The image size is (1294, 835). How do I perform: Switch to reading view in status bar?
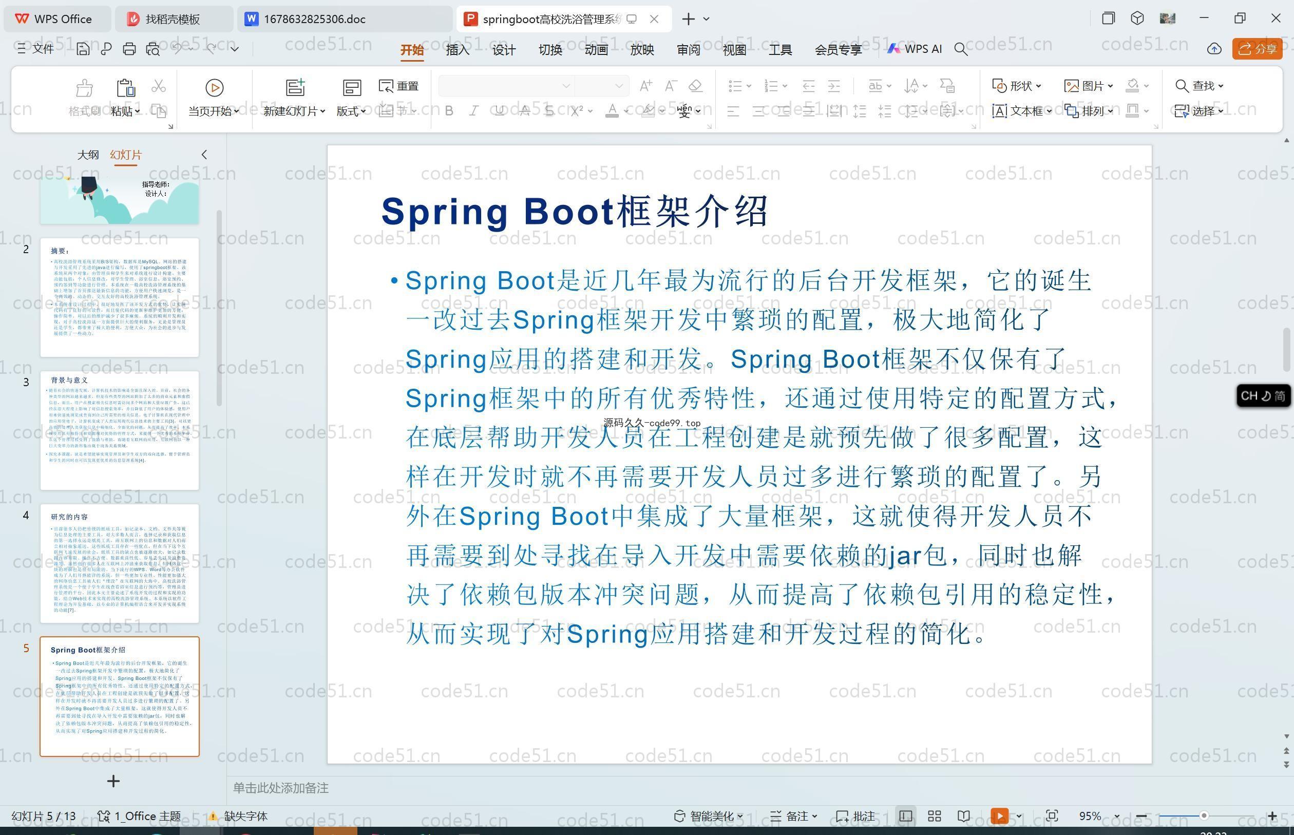tap(963, 816)
